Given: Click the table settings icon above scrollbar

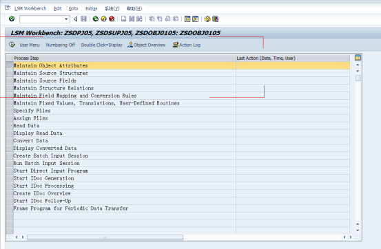Looking at the screenshot, I should point(358,58).
